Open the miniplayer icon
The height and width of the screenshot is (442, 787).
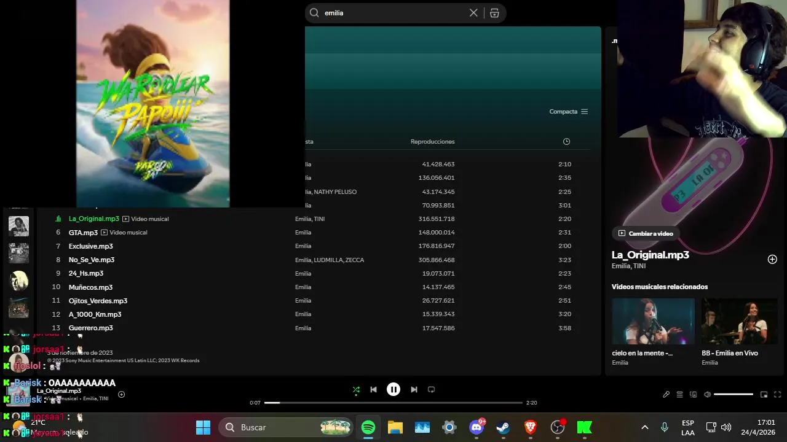coord(764,394)
